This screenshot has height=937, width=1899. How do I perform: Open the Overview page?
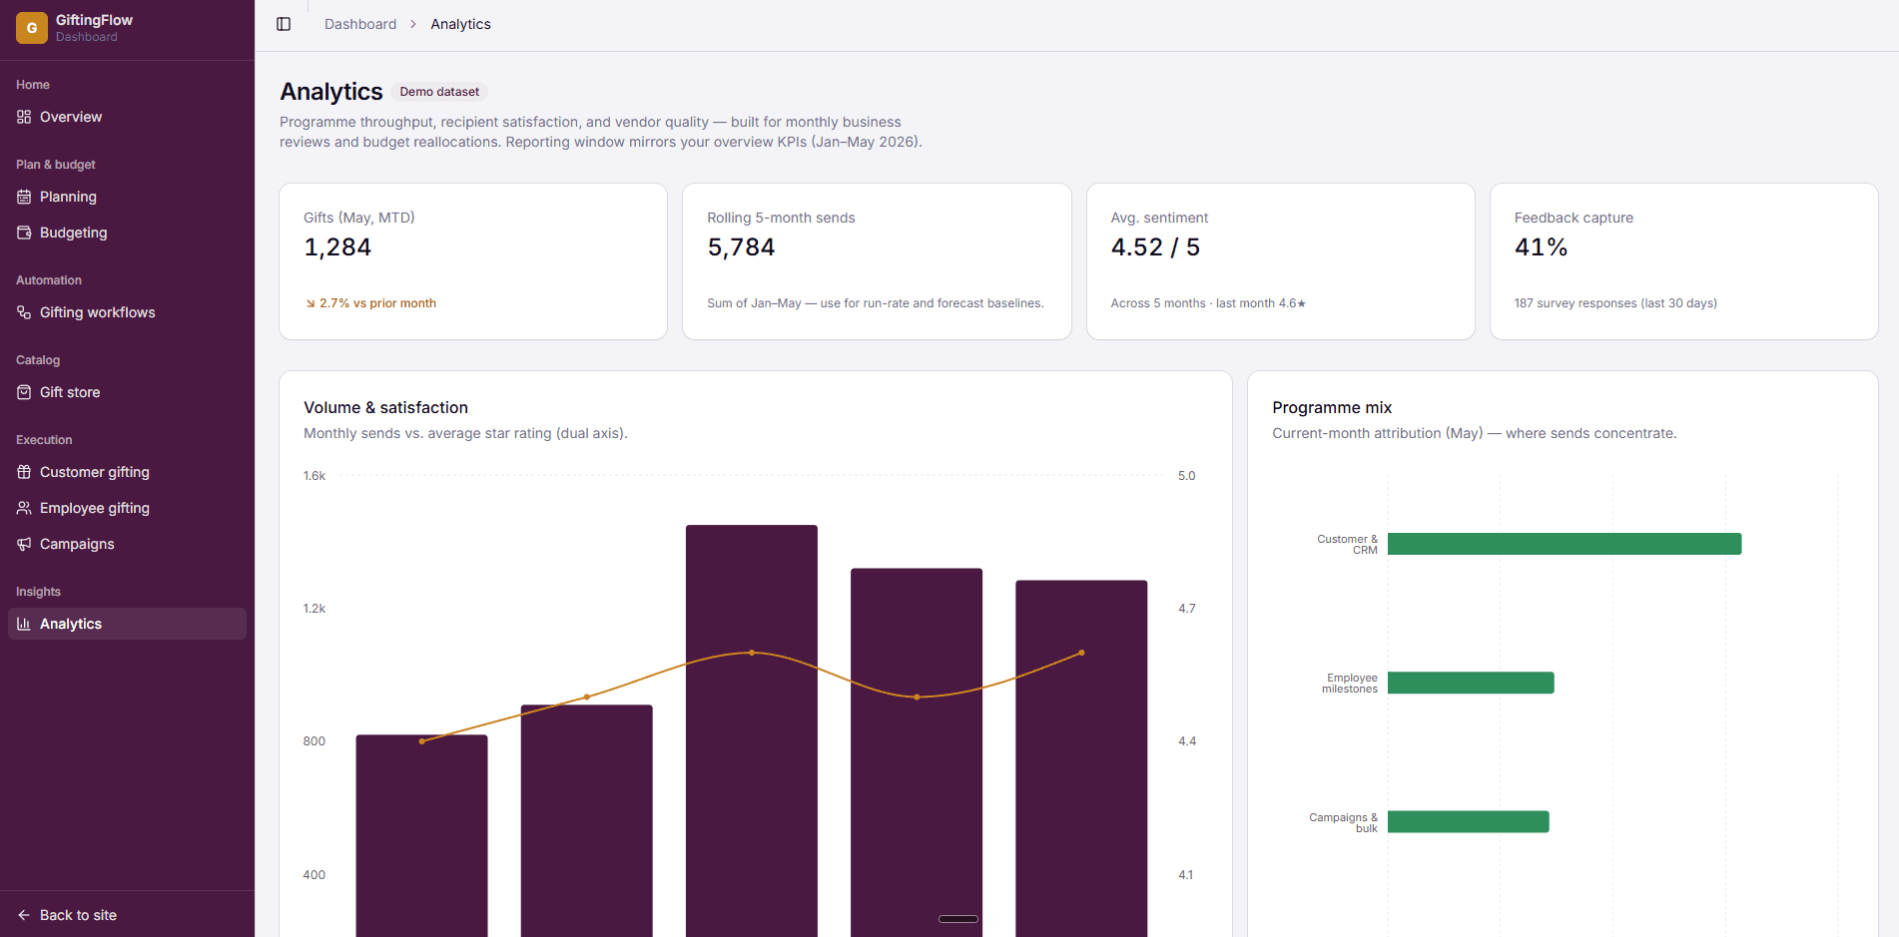coord(127,117)
